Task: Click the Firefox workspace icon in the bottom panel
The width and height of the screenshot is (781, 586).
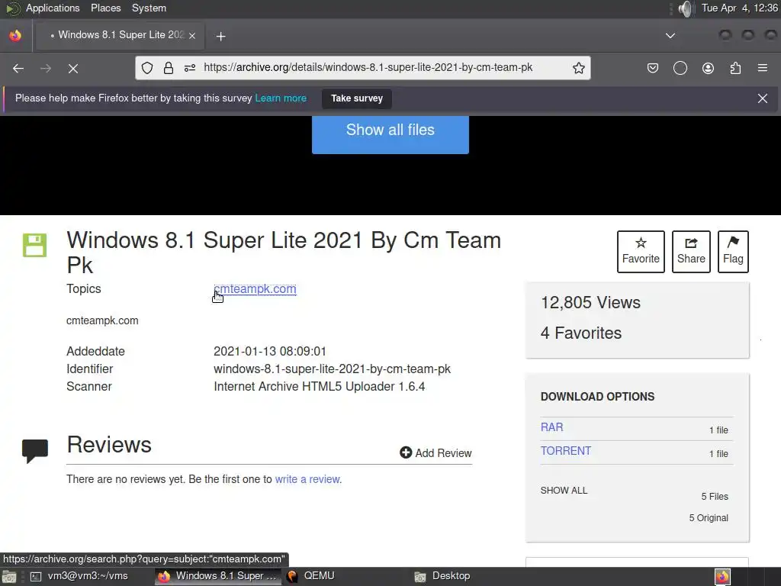Action: 722,577
